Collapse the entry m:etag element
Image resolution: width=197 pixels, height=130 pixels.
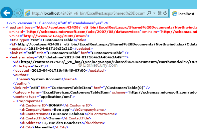[7, 57]
